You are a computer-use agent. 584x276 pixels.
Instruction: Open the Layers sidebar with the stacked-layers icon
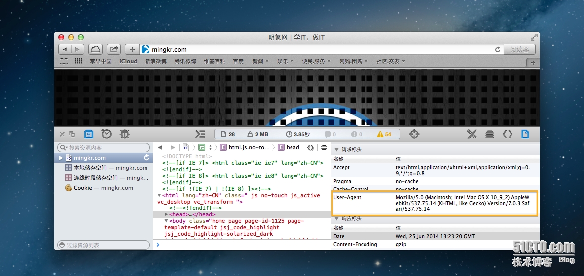click(490, 134)
